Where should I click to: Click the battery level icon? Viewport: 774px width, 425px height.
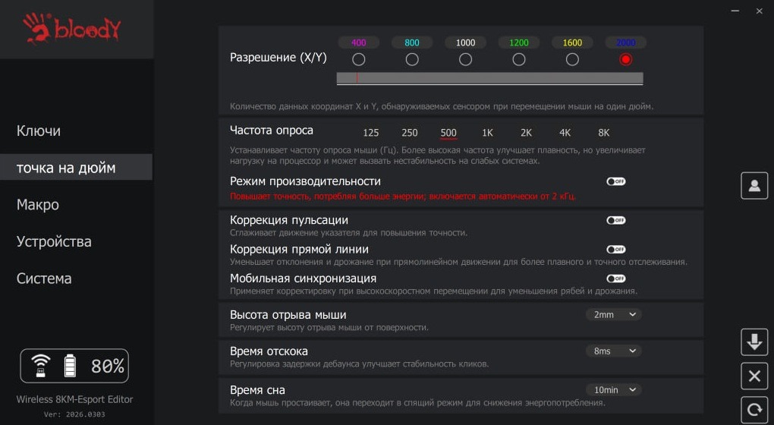coord(70,366)
